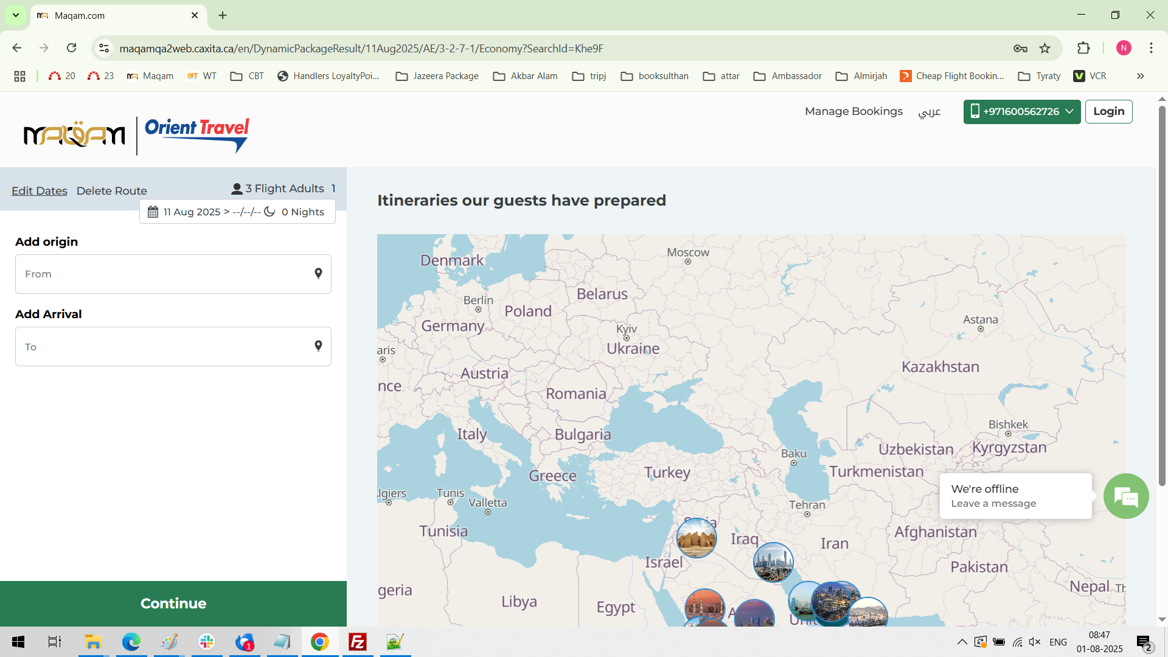Open FileZilla from the taskbar
Viewport: 1168px width, 657px height.
[x=358, y=642]
